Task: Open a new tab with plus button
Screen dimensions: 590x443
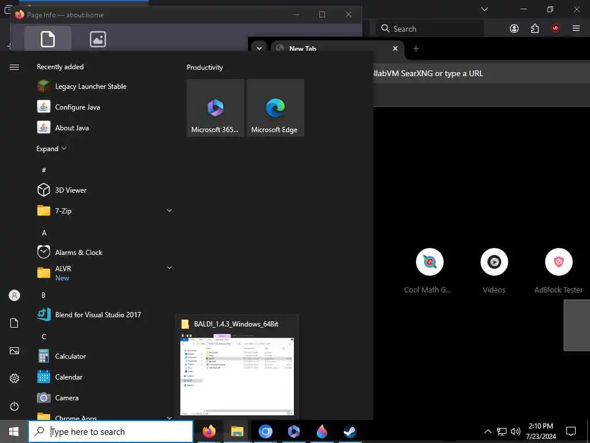Action: pos(416,48)
